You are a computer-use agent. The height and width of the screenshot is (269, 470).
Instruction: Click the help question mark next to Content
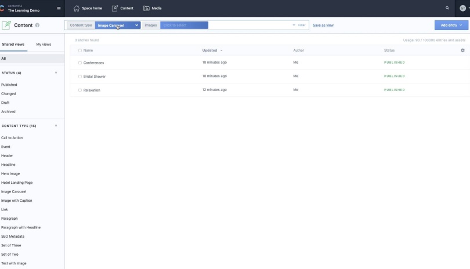37,25
